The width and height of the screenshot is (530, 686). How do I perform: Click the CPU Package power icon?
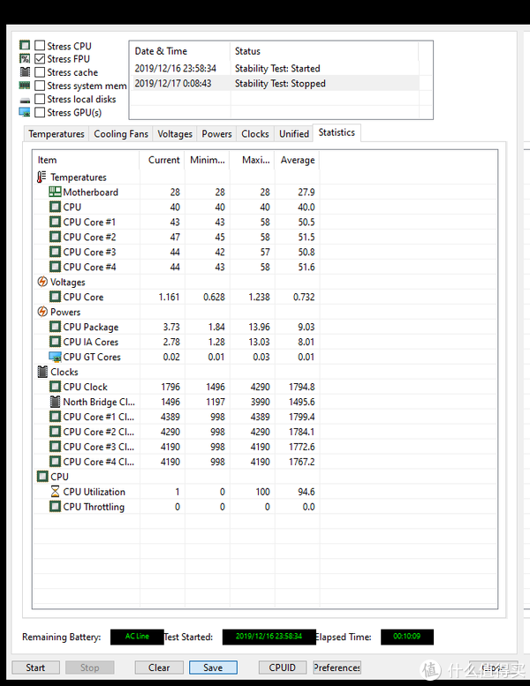pos(55,327)
